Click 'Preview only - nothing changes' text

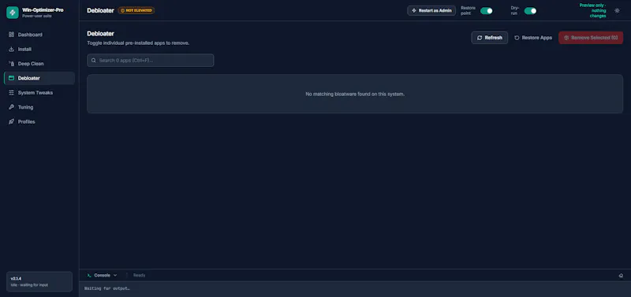click(593, 10)
